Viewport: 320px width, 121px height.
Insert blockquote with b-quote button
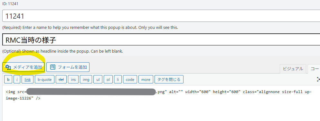point(45,80)
